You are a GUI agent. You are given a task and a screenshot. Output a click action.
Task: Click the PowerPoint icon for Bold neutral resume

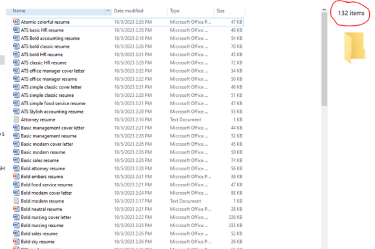click(16, 209)
